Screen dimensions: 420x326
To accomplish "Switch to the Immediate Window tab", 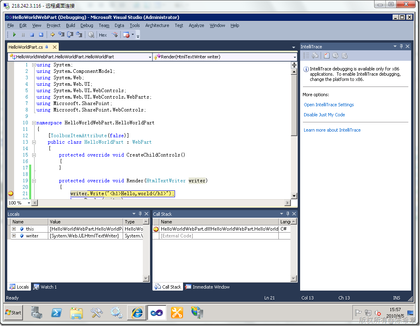I will click(207, 287).
